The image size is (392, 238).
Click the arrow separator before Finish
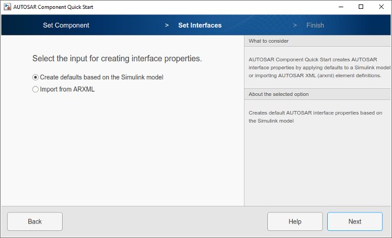click(294, 26)
